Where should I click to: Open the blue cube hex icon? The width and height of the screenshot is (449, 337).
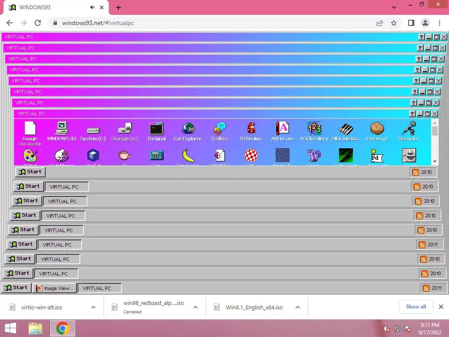pos(93,156)
